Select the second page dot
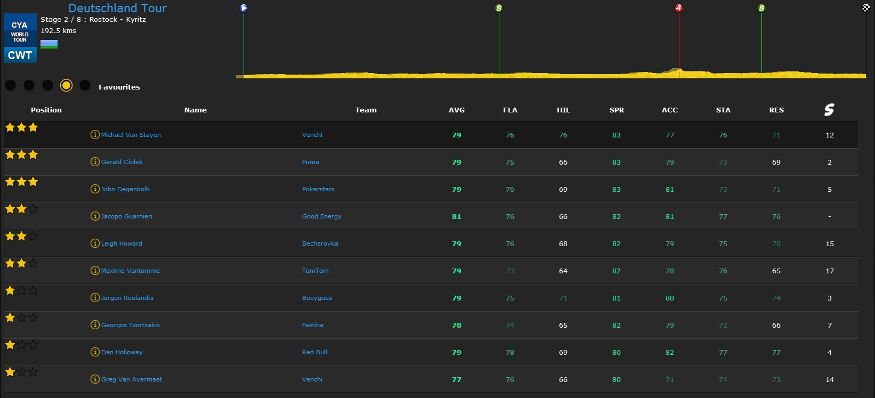This screenshot has height=398, width=875. 29,85
